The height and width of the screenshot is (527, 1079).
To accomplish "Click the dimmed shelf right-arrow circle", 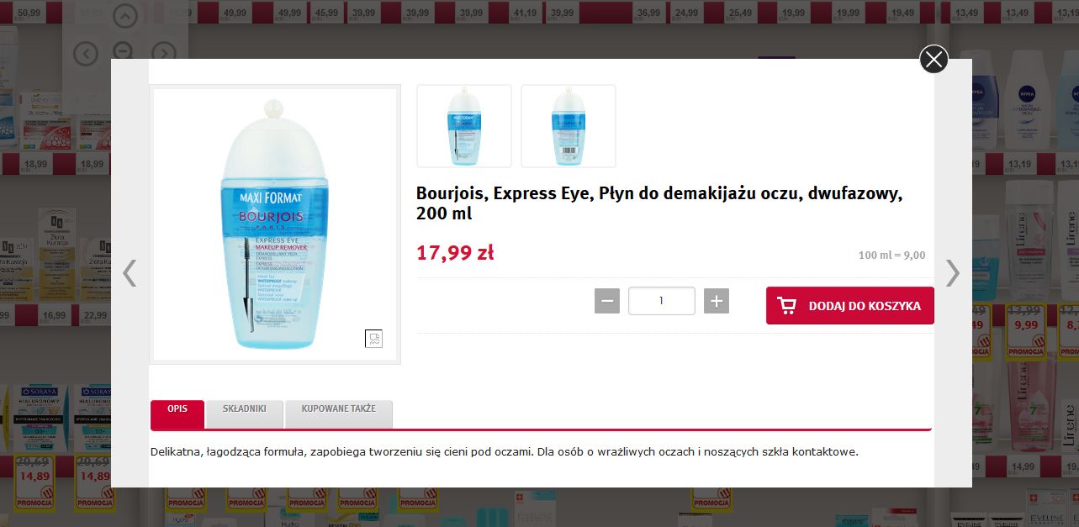I will [163, 54].
